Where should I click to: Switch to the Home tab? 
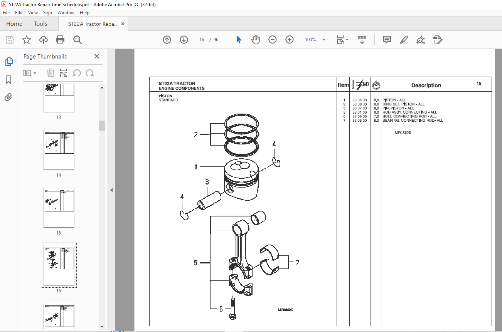tap(14, 24)
